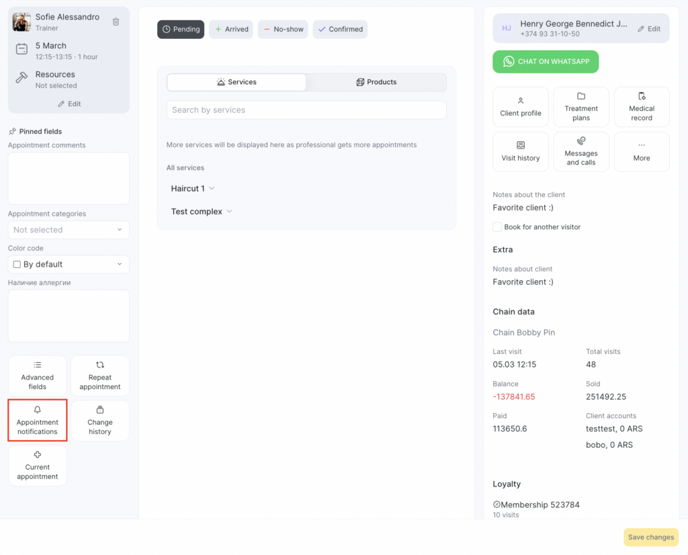Select the Services tab
Image resolution: width=688 pixels, height=555 pixels.
coord(236,82)
